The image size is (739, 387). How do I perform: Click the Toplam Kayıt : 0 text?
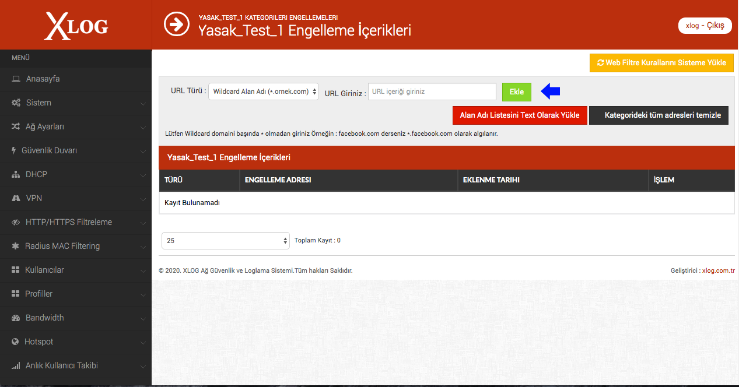[317, 240]
